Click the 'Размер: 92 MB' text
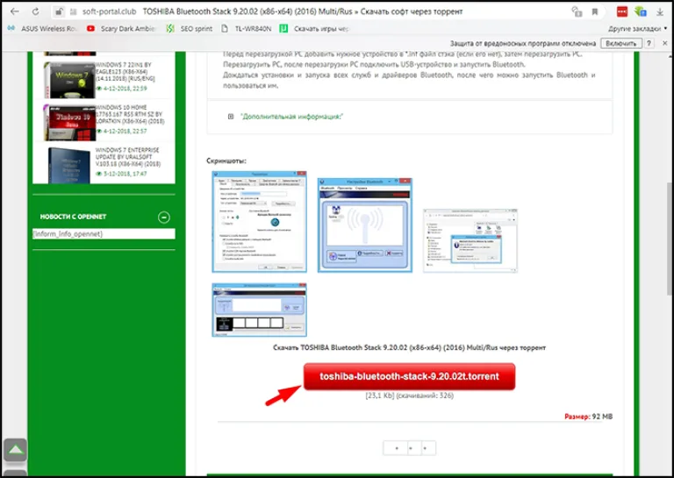 coord(589,416)
